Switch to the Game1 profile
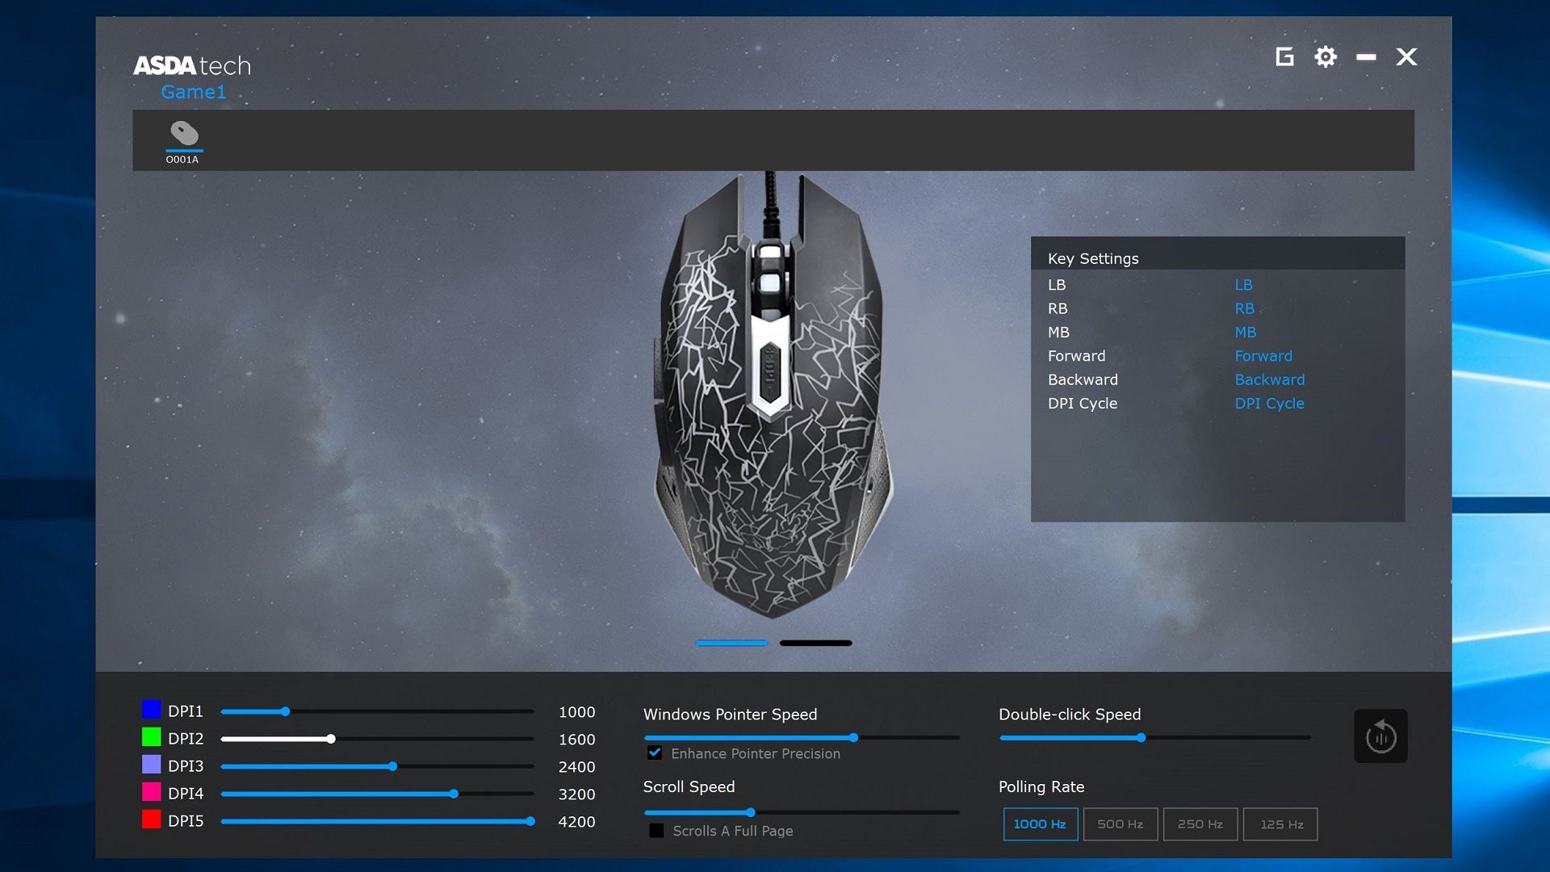 point(193,92)
